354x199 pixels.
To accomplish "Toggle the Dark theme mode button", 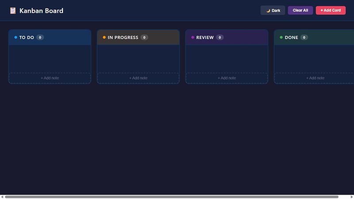I will coord(273,10).
